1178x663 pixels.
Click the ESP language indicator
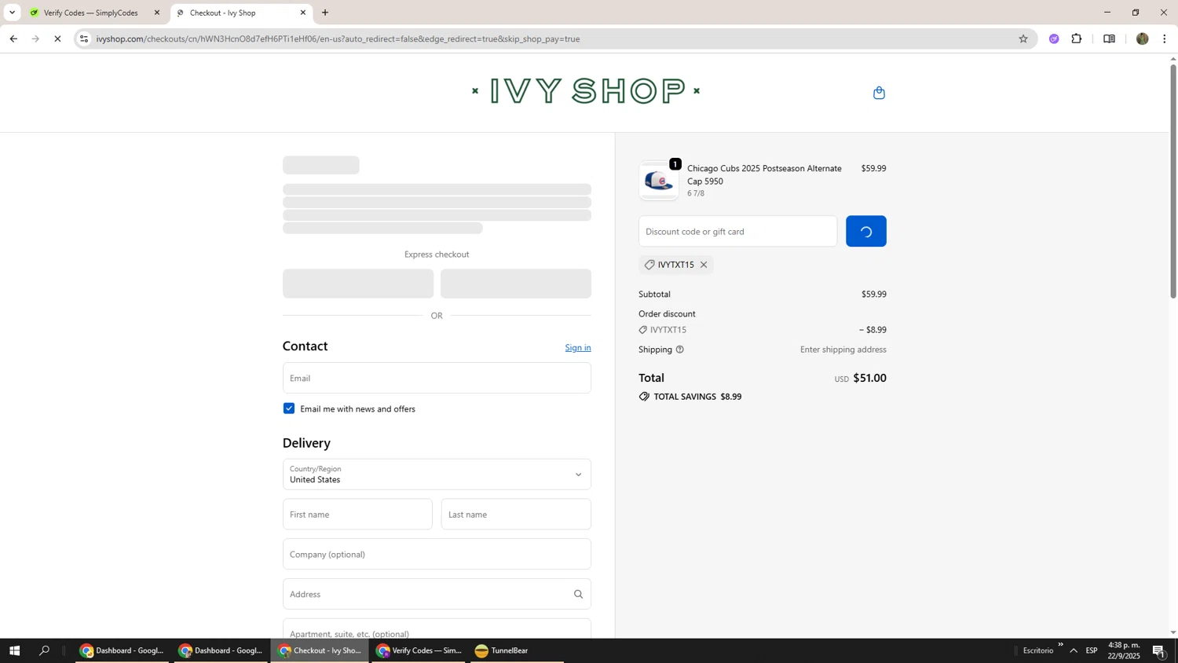tap(1092, 650)
